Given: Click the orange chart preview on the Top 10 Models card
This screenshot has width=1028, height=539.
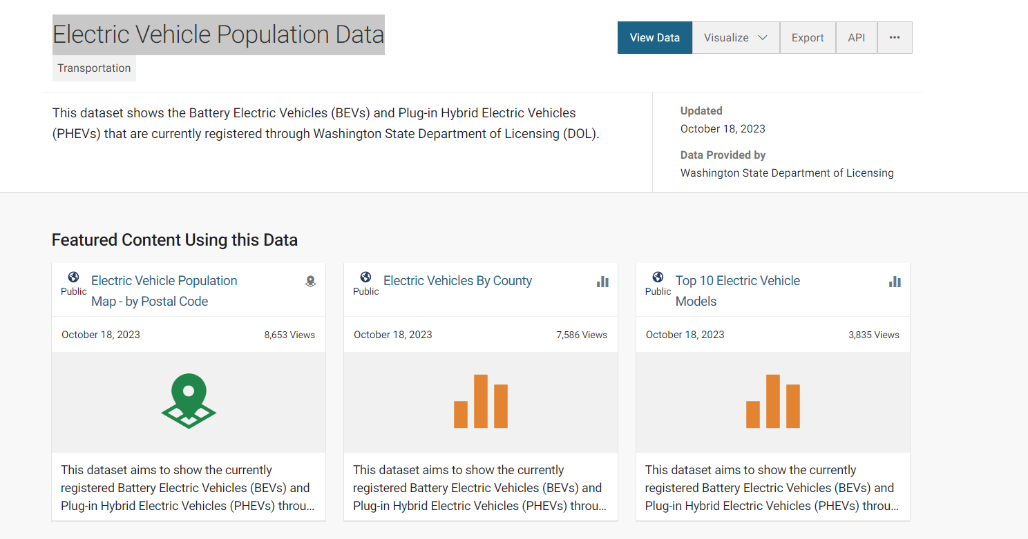Looking at the screenshot, I should pyautogui.click(x=772, y=401).
